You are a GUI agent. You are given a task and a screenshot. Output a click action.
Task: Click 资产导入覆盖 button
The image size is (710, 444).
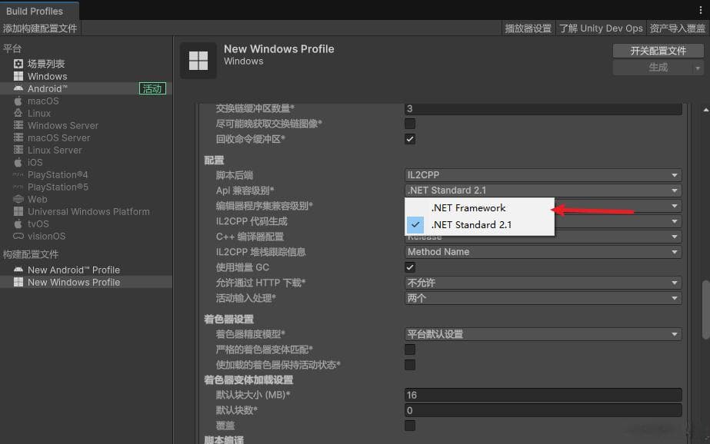678,28
